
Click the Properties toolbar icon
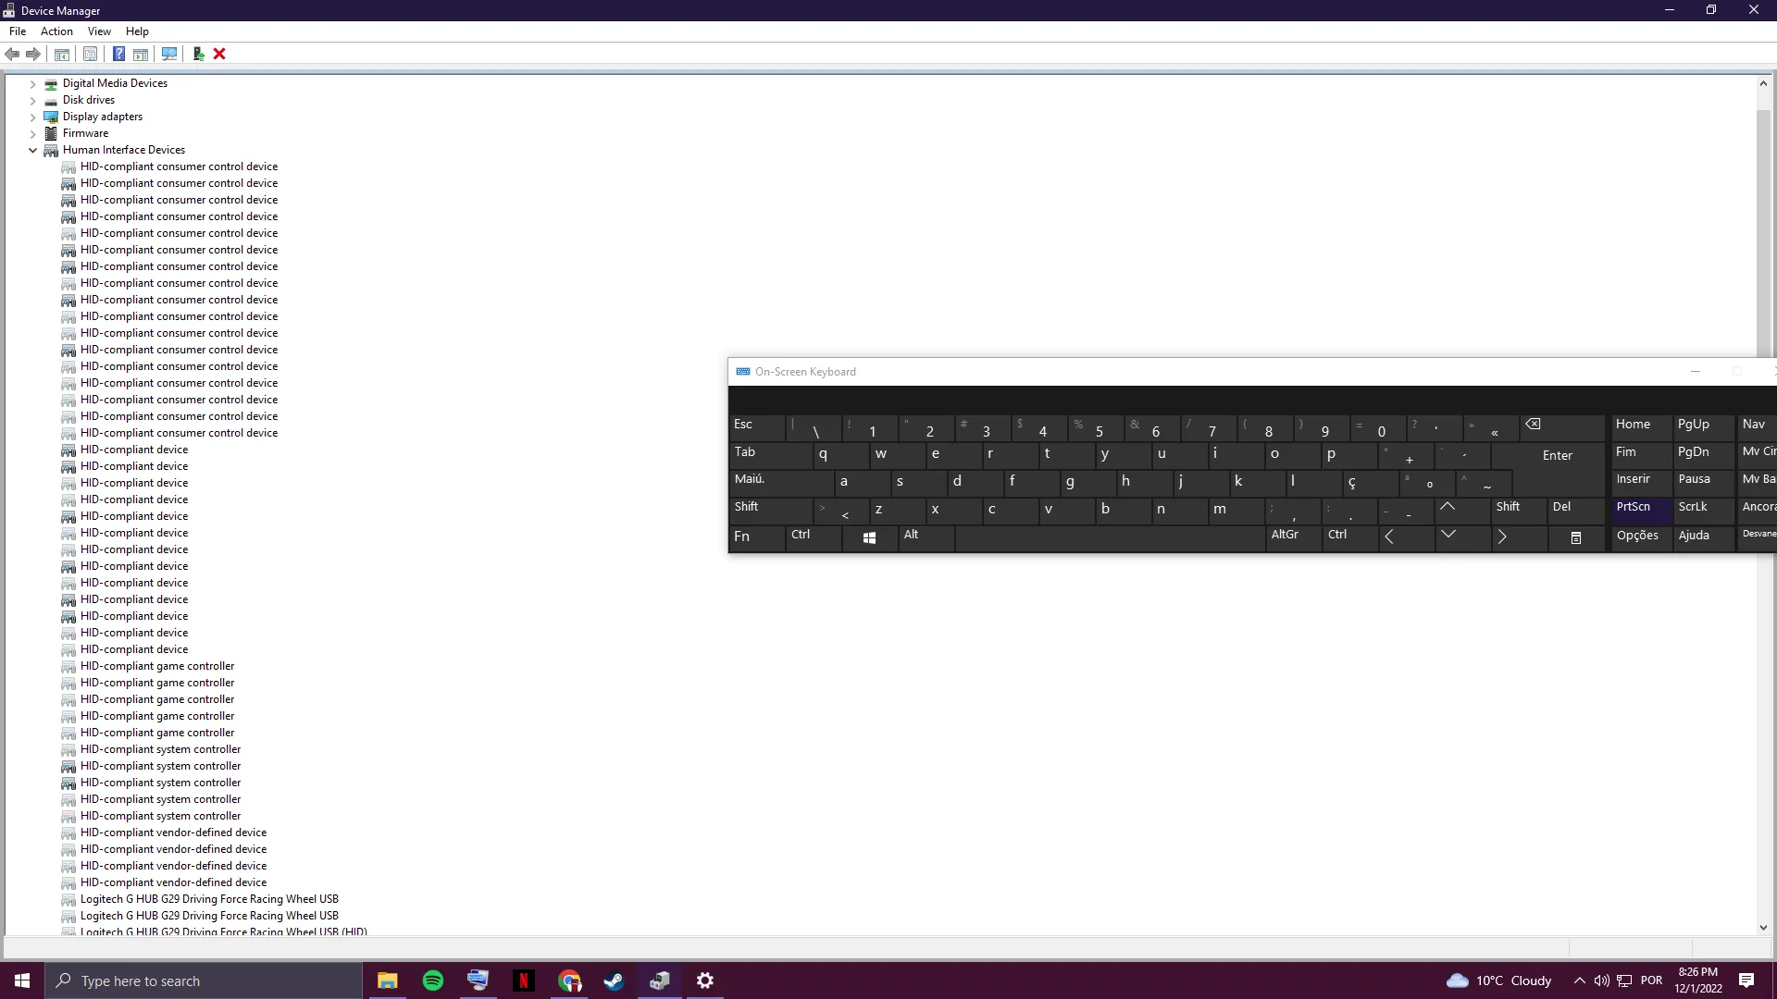pos(90,55)
